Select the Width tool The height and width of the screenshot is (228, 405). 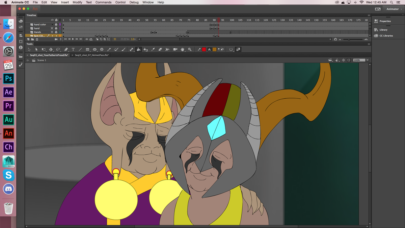coord(167,49)
